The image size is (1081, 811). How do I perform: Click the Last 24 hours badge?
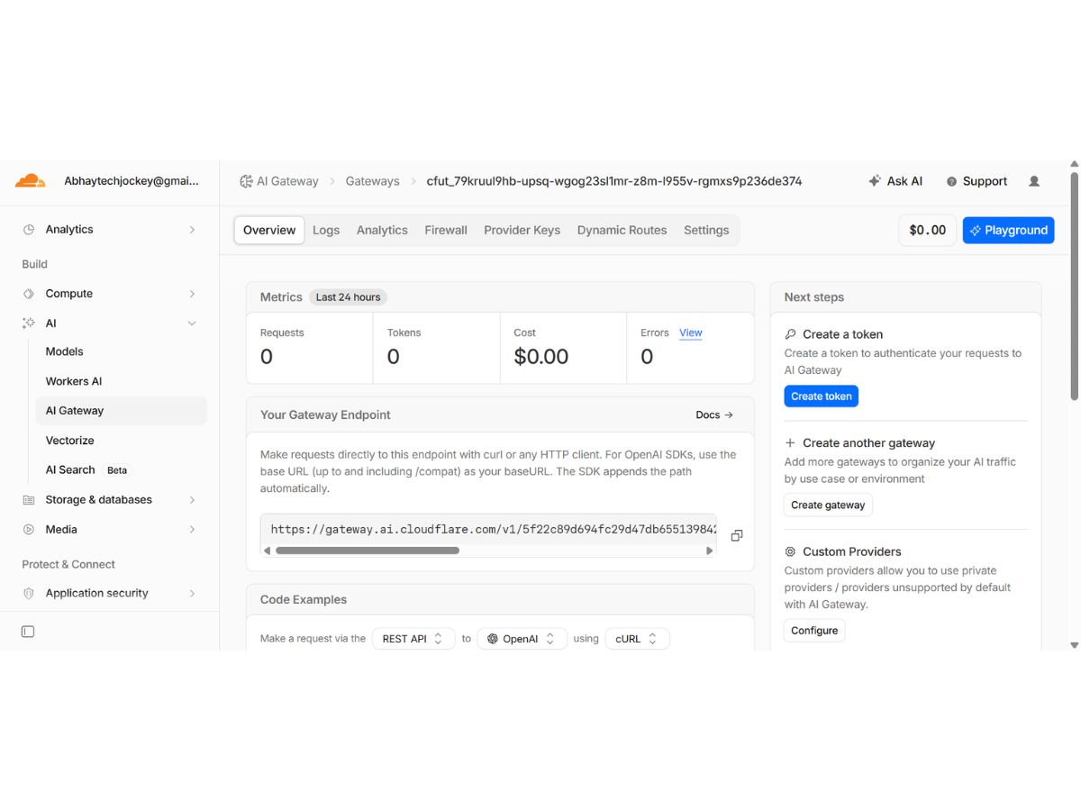348,297
